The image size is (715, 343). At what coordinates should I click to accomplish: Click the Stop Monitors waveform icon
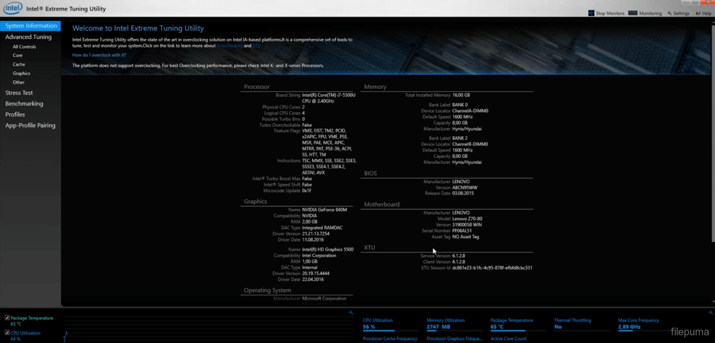[591, 13]
